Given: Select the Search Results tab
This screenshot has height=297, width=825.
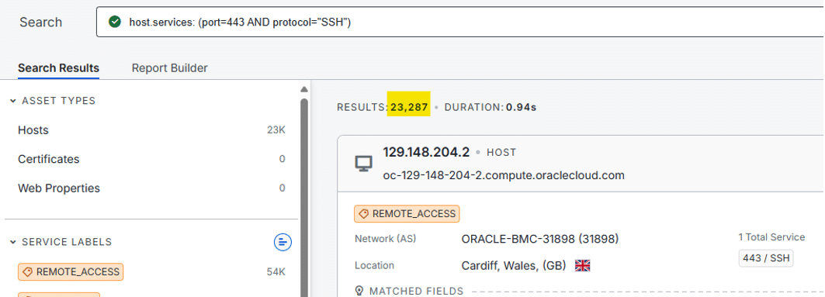Looking at the screenshot, I should pyautogui.click(x=58, y=68).
